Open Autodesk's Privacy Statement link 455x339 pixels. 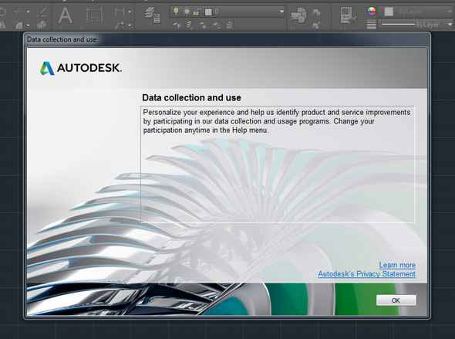(x=366, y=274)
